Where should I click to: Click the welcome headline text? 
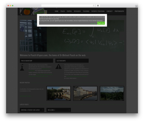coord(53,55)
